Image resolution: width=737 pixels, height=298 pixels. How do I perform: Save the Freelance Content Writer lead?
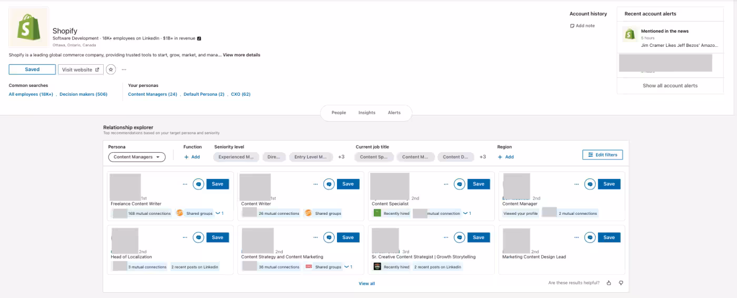pos(217,184)
